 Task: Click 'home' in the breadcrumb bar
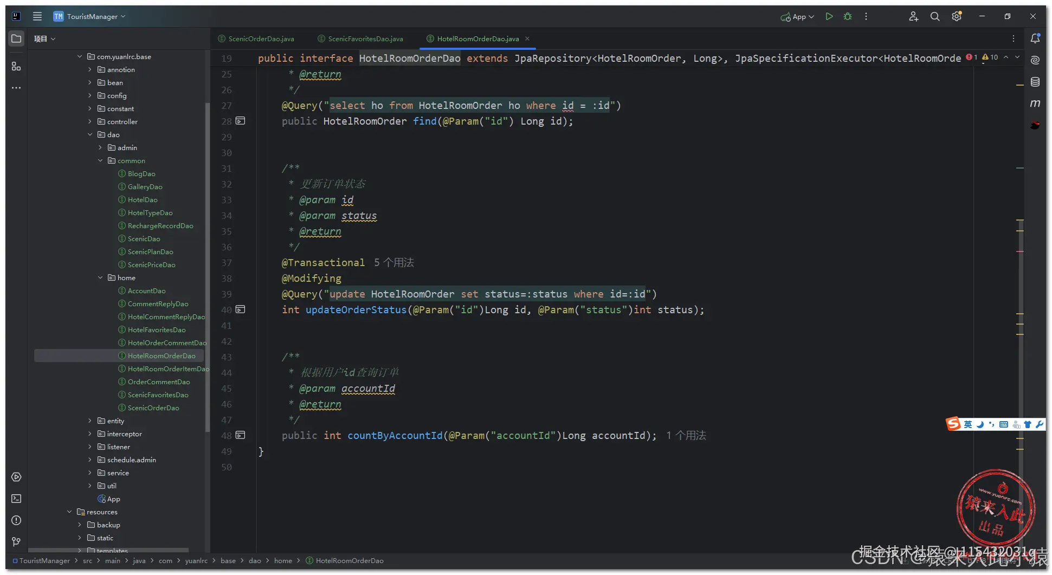pos(283,560)
